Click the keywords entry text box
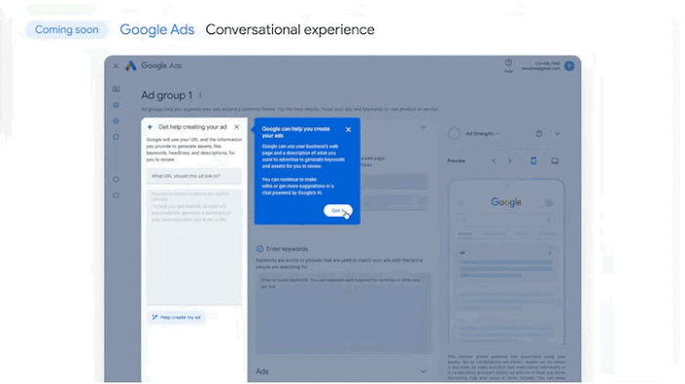 342,313
